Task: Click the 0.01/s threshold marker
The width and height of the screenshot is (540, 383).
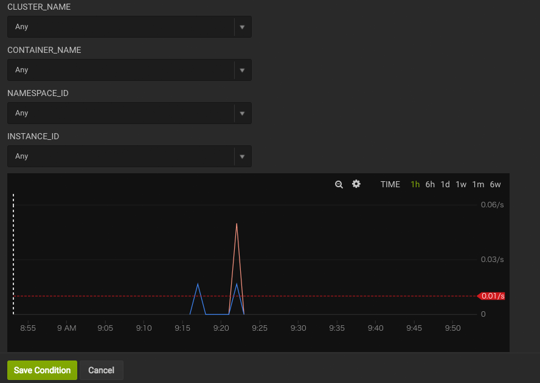Action: coord(492,296)
